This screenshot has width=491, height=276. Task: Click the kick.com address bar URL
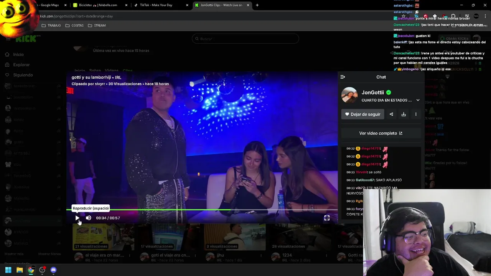[x=76, y=16]
